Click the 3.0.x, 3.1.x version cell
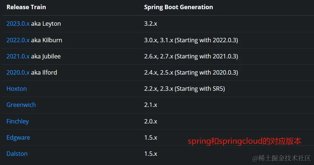 pos(191,40)
